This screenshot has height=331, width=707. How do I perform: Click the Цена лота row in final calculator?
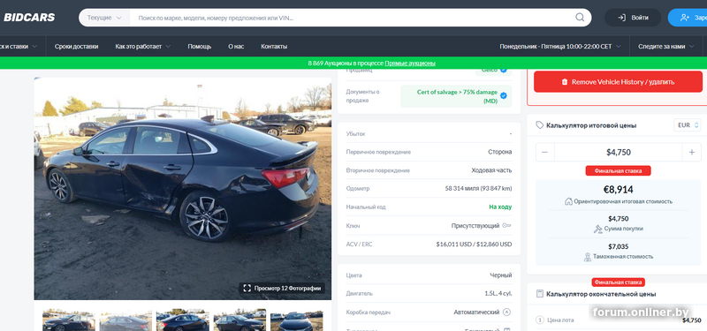tap(618, 320)
